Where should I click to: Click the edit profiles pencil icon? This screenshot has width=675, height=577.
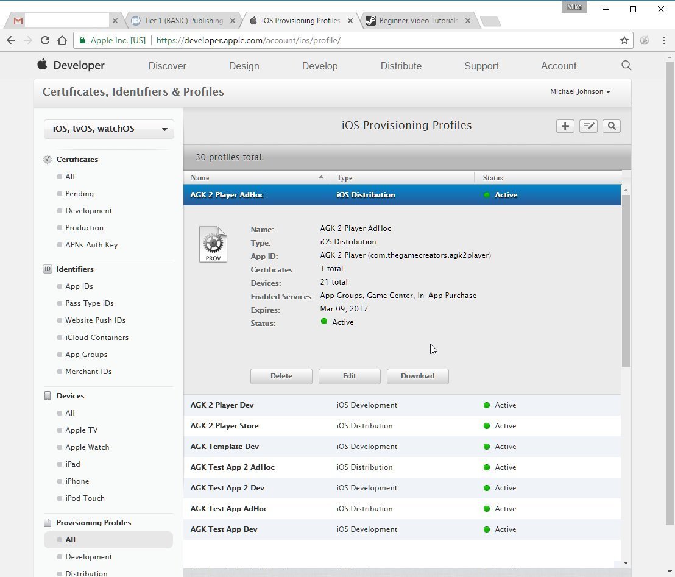(x=588, y=126)
